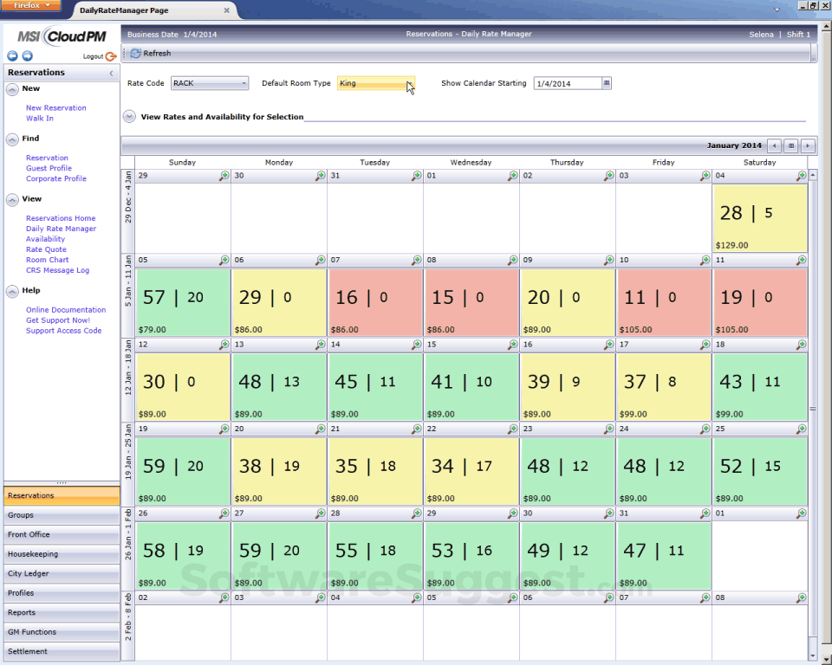Expand View Rates and Availability for Selection
The height and width of the screenshot is (665, 832).
(129, 117)
